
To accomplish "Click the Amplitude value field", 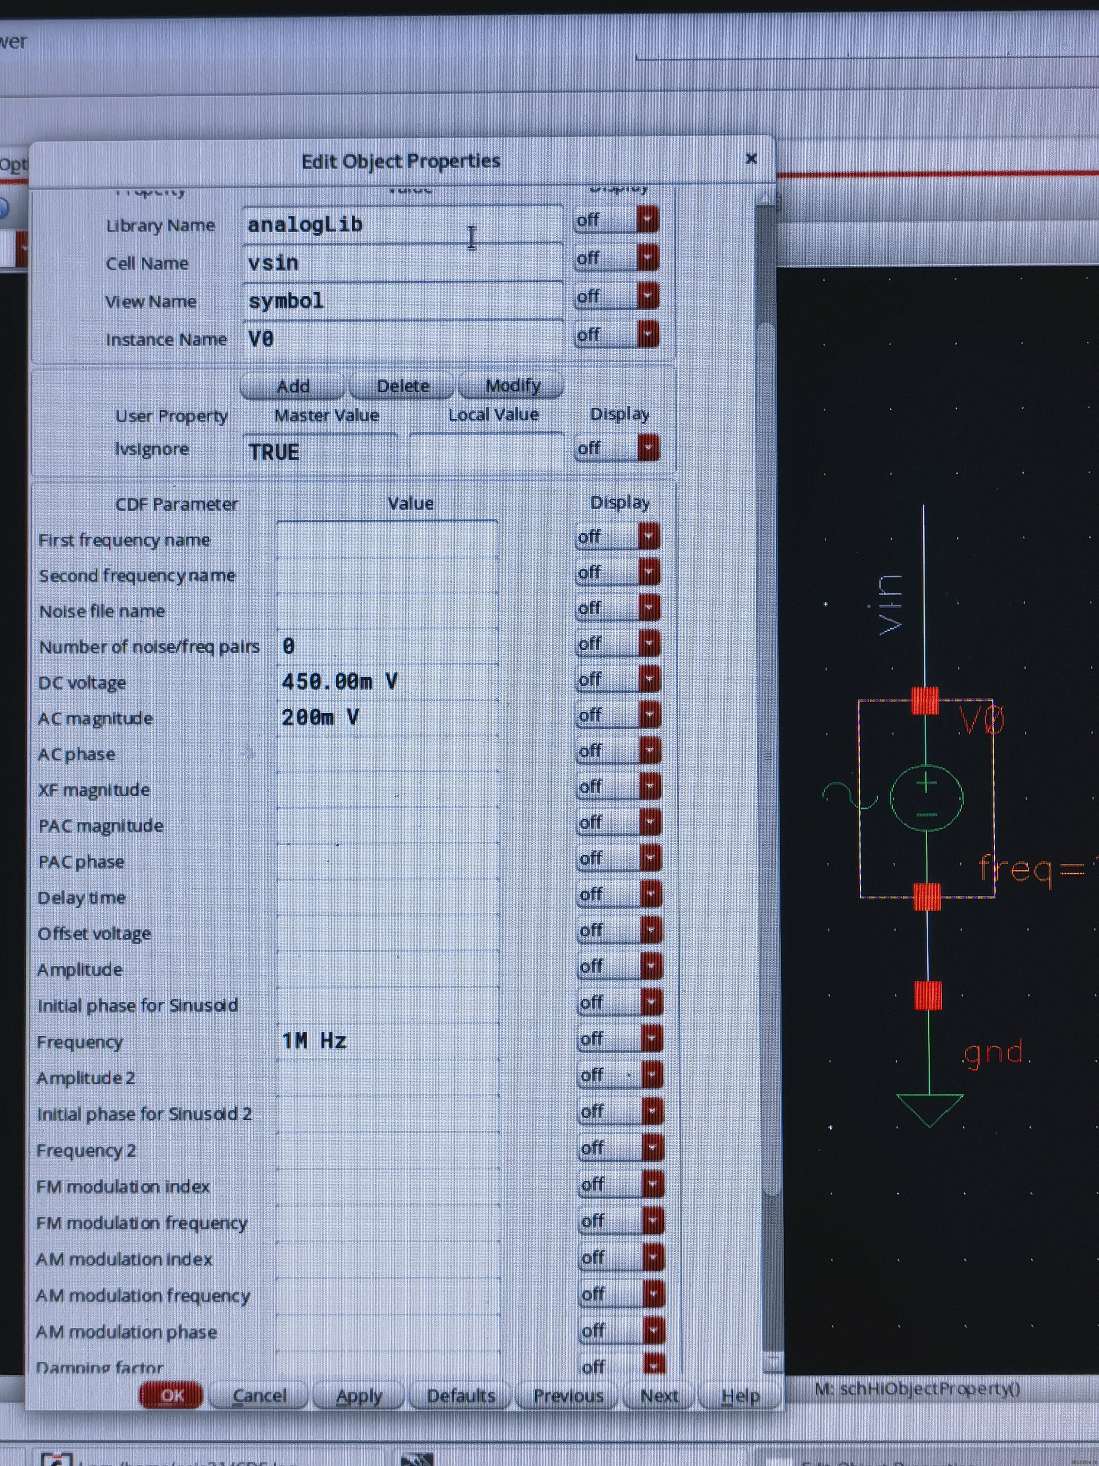I will tap(387, 969).
